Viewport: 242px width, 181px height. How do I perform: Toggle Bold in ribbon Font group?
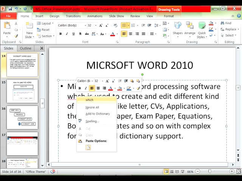point(60,34)
